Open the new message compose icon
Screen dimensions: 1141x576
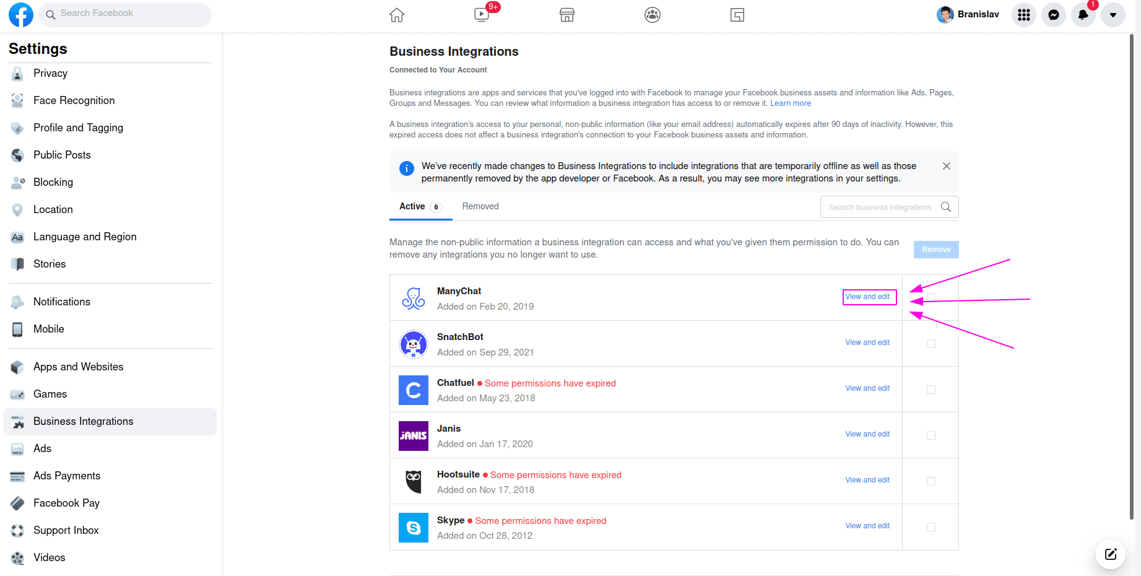click(x=1111, y=554)
